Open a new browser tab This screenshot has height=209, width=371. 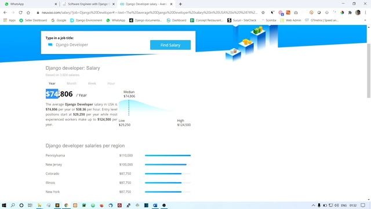click(x=180, y=4)
